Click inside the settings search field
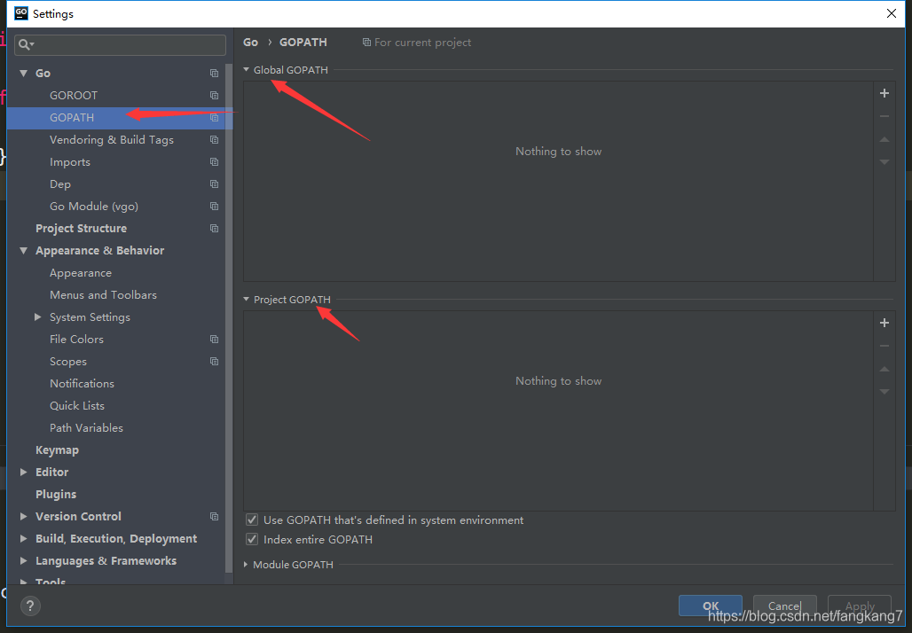Image resolution: width=912 pixels, height=633 pixels. (x=121, y=44)
